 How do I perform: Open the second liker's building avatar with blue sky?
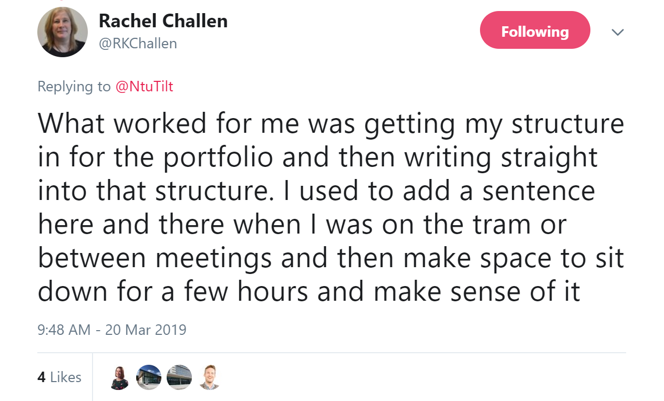(x=148, y=377)
